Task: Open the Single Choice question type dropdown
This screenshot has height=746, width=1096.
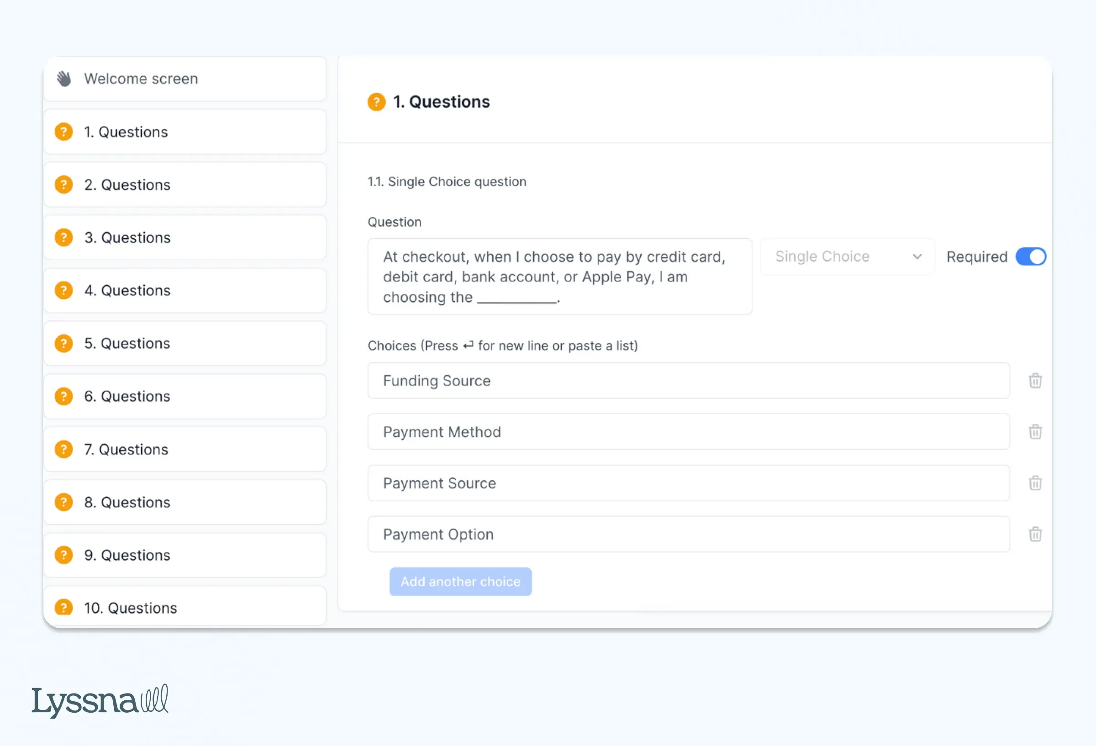Action: pyautogui.click(x=847, y=256)
